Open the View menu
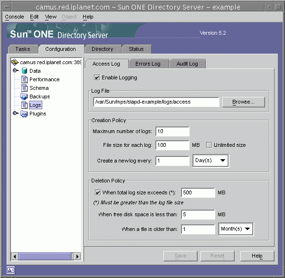The height and width of the screenshot is (278, 285). pos(51,17)
